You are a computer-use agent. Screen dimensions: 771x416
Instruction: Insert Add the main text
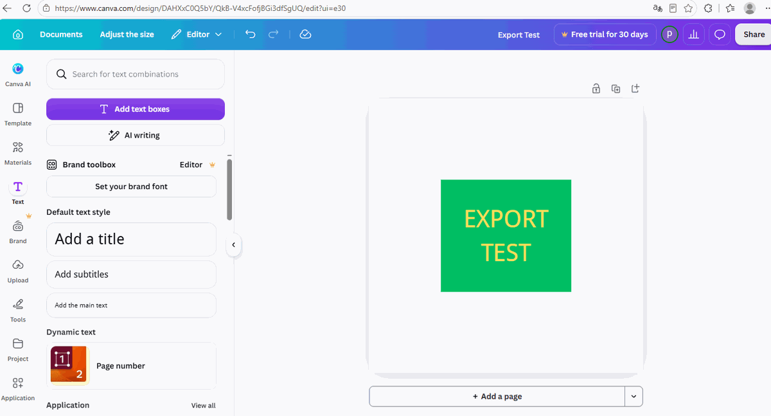coord(131,305)
